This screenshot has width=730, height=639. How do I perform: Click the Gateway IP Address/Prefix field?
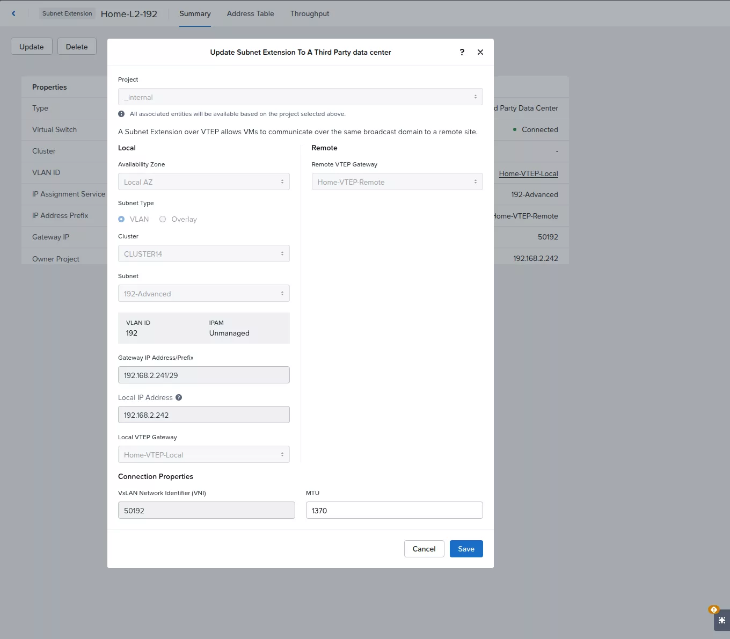[x=204, y=375]
